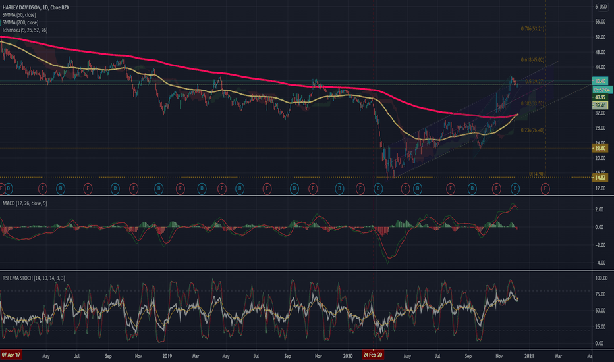Select the 0.236(26.40) Fibonacci level label
Screen dimensions: 614x362
(x=532, y=130)
